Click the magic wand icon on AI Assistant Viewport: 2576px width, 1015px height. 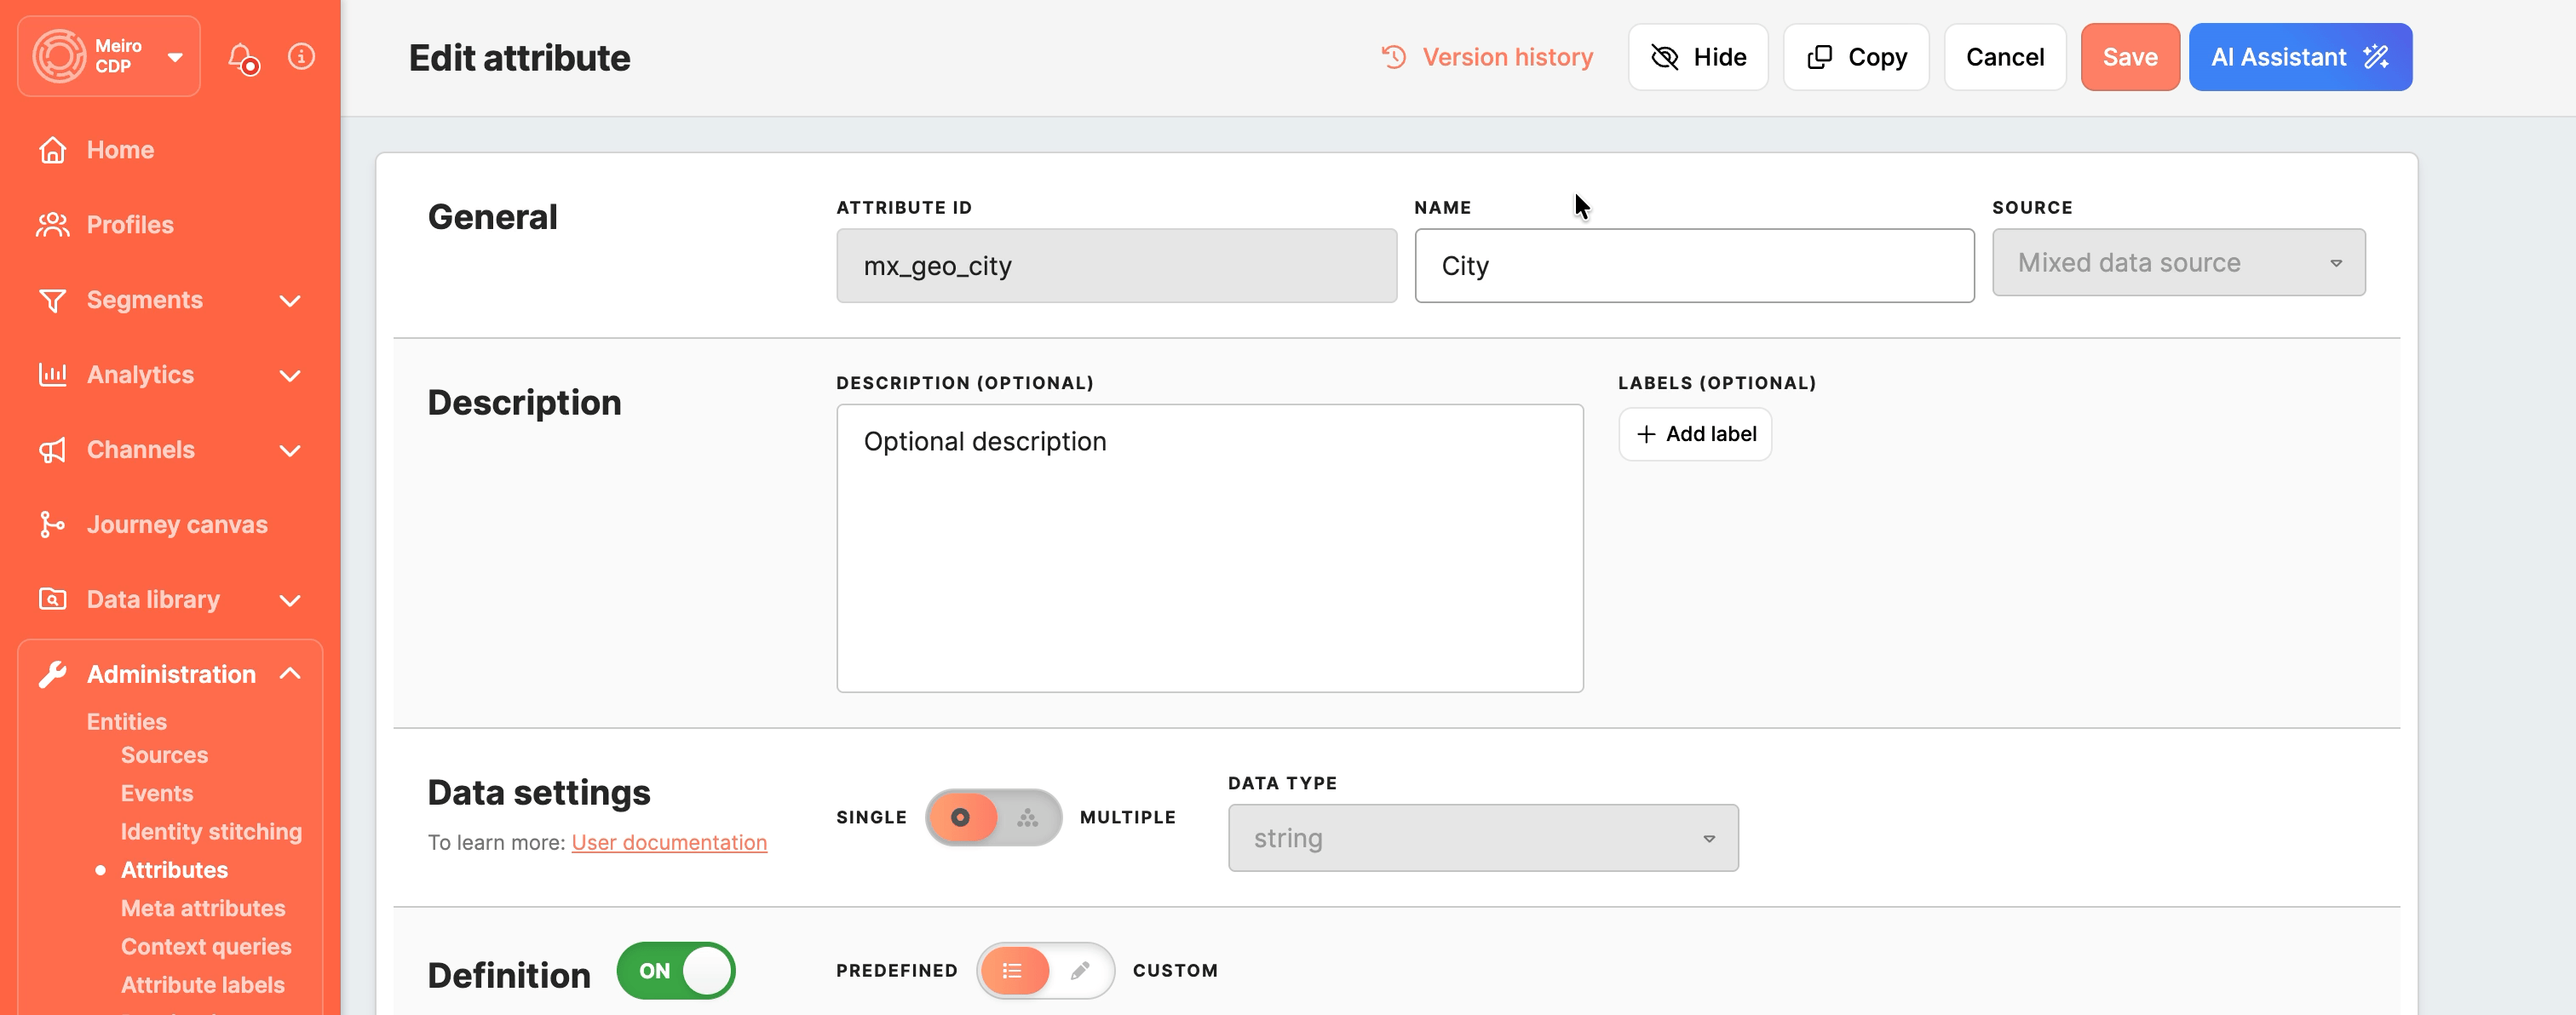(2376, 57)
